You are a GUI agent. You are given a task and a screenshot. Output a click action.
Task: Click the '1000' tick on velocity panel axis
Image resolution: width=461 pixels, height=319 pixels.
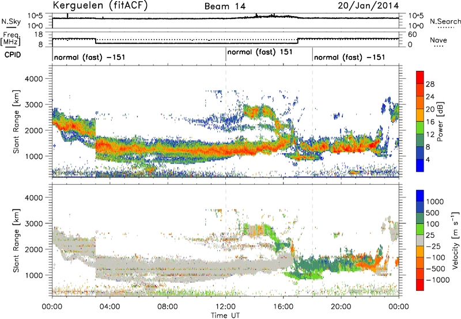(x=33, y=275)
